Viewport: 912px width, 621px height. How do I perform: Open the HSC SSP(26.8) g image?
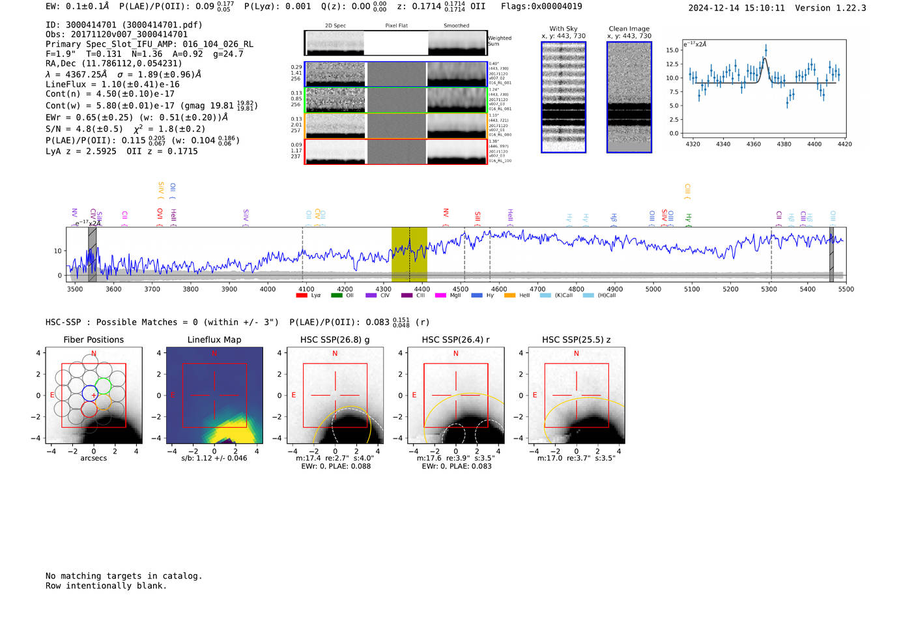[335, 396]
